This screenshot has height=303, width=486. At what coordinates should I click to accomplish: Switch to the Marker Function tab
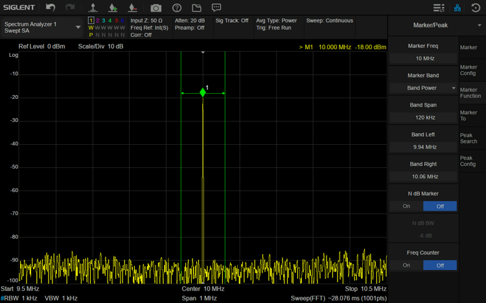472,92
